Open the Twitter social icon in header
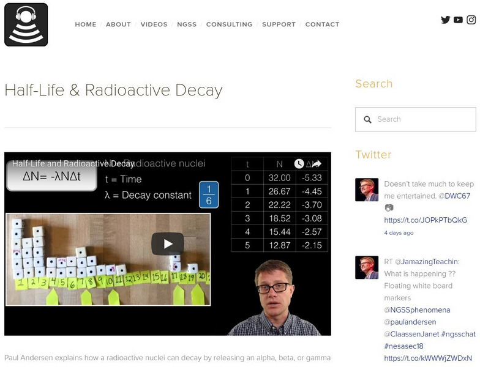Image resolution: width=480 pixels, height=367 pixels. tap(445, 20)
